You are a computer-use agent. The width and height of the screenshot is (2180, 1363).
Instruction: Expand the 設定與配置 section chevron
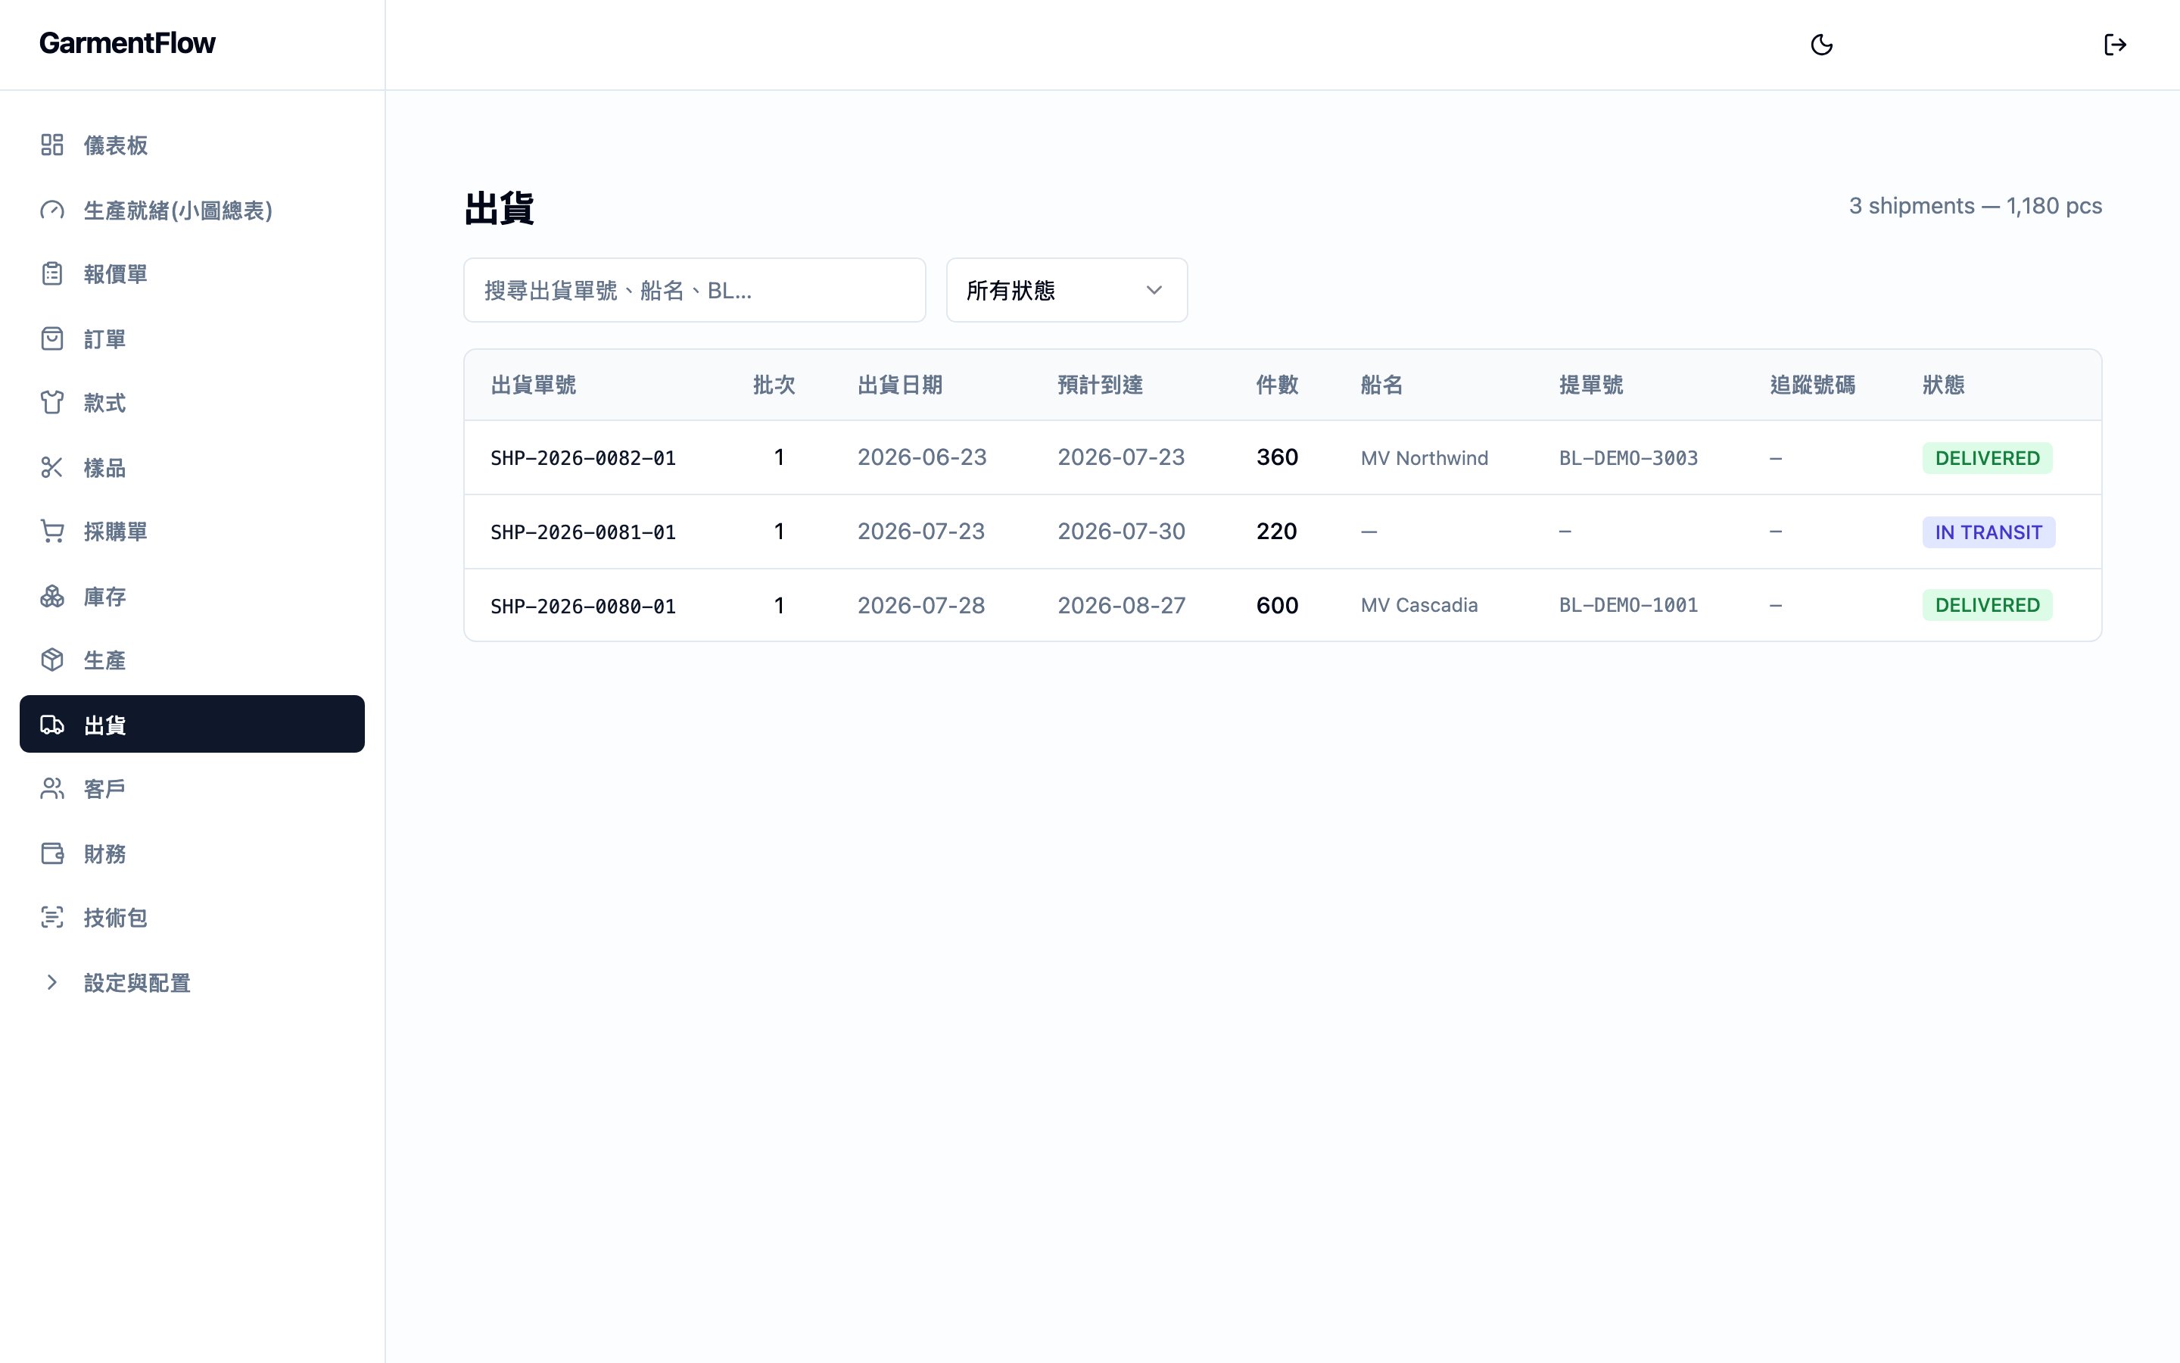pos(52,983)
